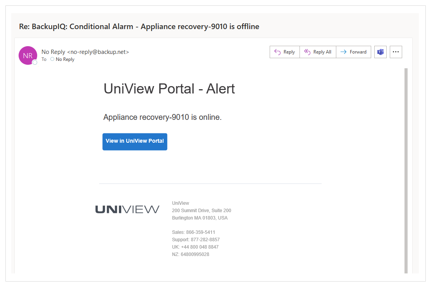Share the email to Microsoft Teams

click(380, 52)
